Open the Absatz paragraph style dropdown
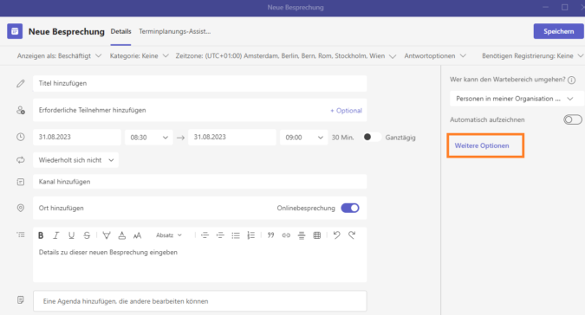585x315 pixels. pos(169,235)
